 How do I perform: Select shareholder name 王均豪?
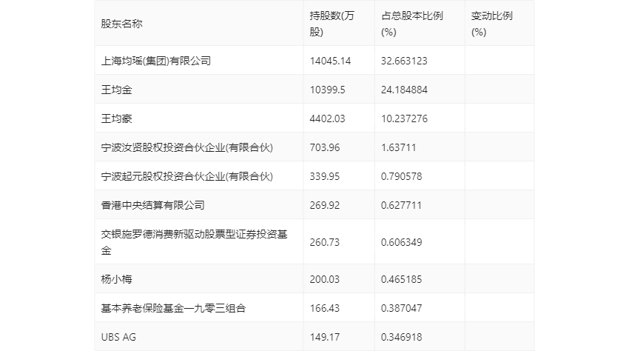[x=116, y=118]
